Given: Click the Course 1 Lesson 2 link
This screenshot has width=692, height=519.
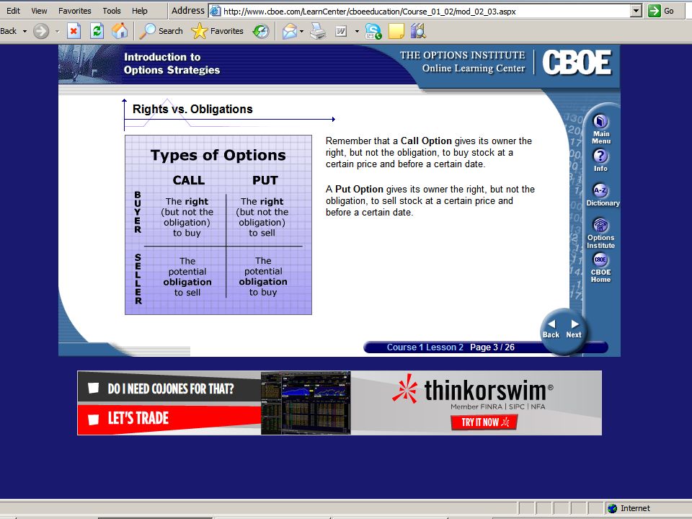Looking at the screenshot, I should click(x=425, y=347).
